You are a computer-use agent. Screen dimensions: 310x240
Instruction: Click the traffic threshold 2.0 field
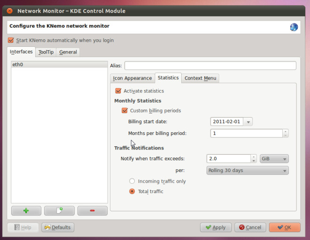pos(229,159)
